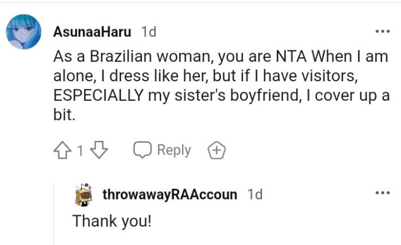
Task: Click the vote count number between the arrows
Action: (x=81, y=151)
